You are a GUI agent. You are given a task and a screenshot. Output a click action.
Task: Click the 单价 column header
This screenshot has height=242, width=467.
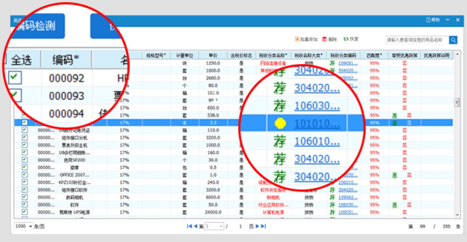213,56
